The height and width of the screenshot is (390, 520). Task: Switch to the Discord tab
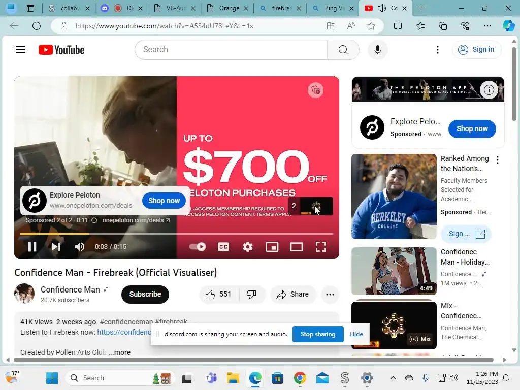(x=121, y=8)
